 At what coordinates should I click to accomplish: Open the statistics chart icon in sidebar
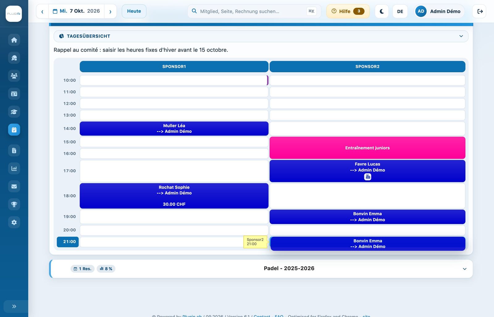14,169
